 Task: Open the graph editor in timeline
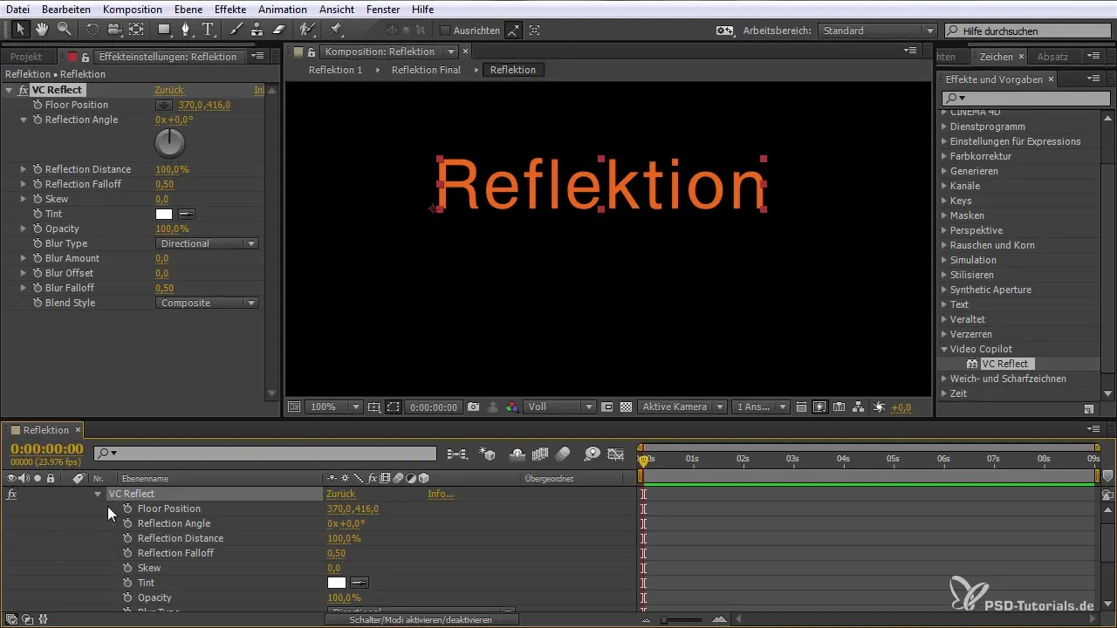[616, 454]
